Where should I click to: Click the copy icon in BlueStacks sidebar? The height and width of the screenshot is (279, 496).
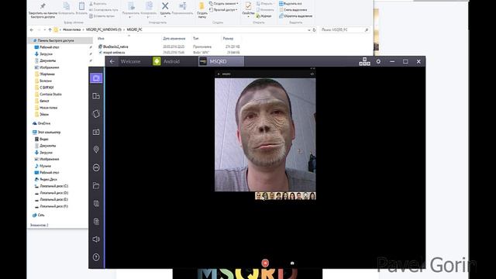(96, 203)
